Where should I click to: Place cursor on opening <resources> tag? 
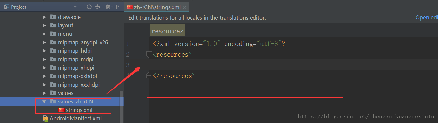(x=172, y=54)
